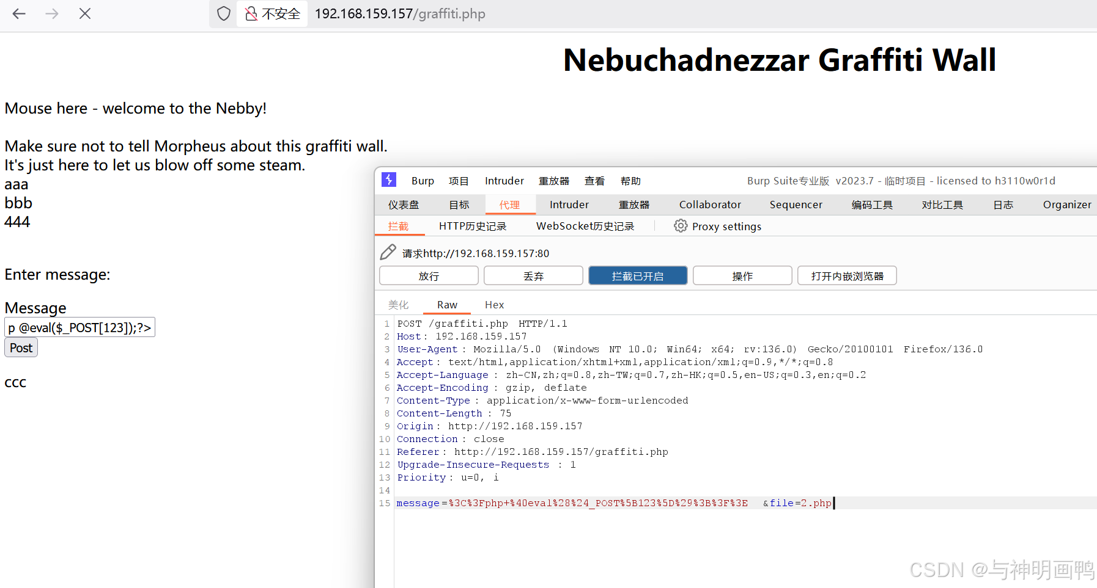The width and height of the screenshot is (1097, 588).
Task: Select the 拦截 sub-tab
Action: [x=399, y=227]
